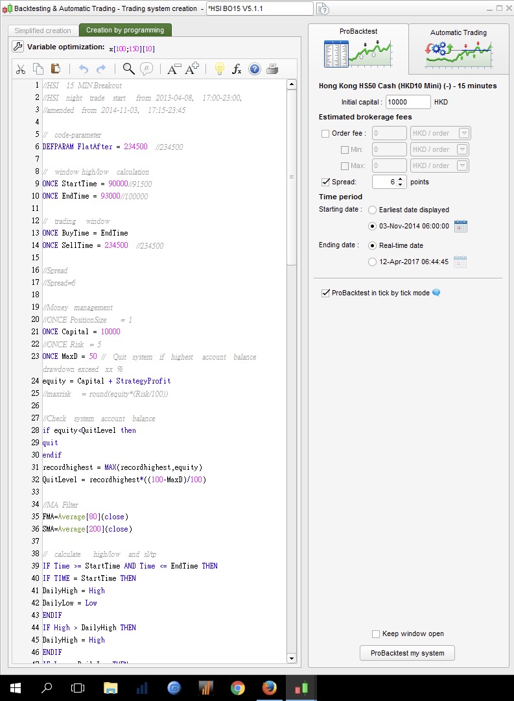Undo the last code edit

pyautogui.click(x=83, y=69)
